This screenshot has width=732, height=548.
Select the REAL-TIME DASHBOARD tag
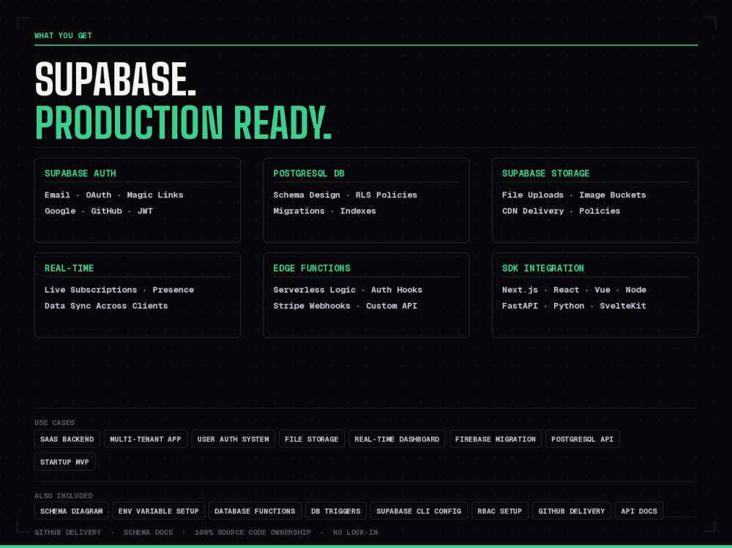397,439
